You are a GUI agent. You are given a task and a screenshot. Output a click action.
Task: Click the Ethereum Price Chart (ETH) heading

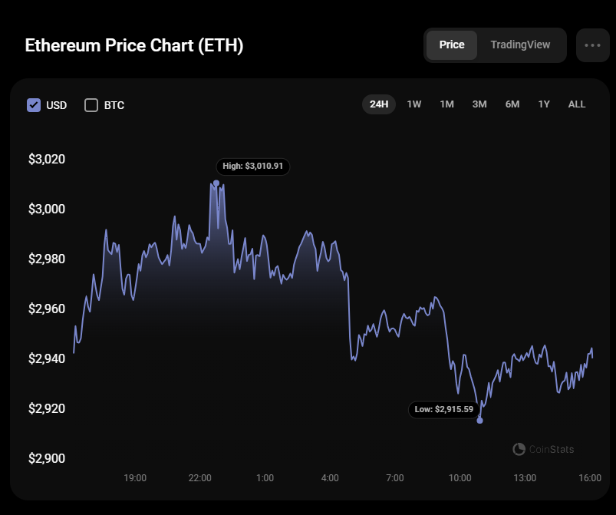click(x=134, y=45)
